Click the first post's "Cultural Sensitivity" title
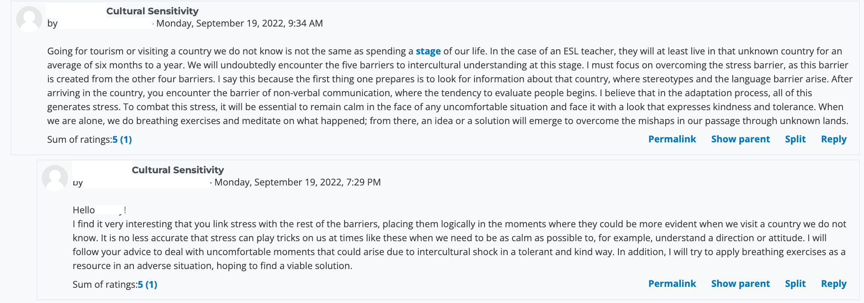The image size is (864, 303). [152, 11]
